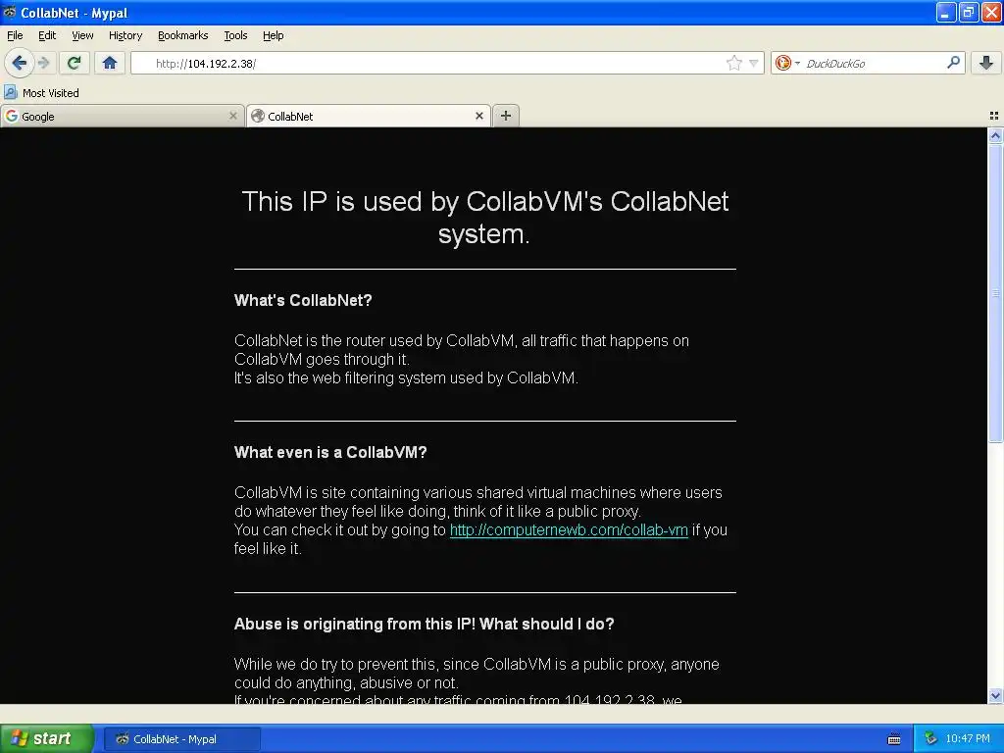Open the View menu
The height and width of the screenshot is (753, 1004).
[82, 35]
